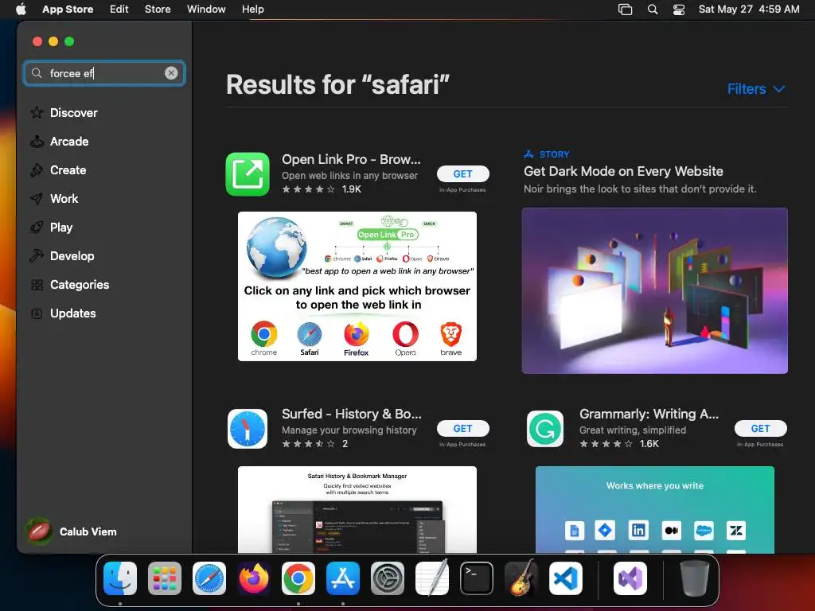Screen dimensions: 815x611
Task: Clear the search field with the X
Action: tap(171, 73)
